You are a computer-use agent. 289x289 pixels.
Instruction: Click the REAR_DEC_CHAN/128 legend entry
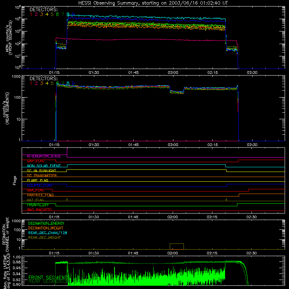[x=48, y=233]
